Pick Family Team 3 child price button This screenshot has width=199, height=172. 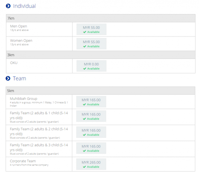click(x=91, y=148)
